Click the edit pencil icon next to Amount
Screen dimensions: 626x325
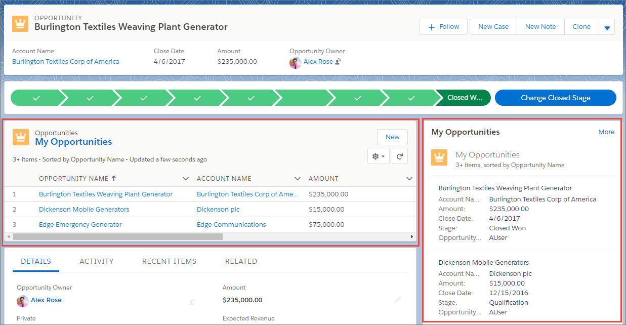tap(398, 300)
